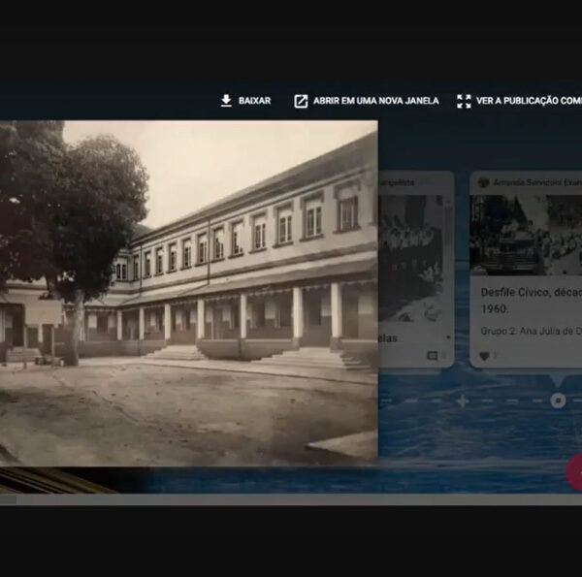Image resolution: width=582 pixels, height=577 pixels.
Task: Like the Desfile Cívico post with heart icon
Action: [484, 356]
